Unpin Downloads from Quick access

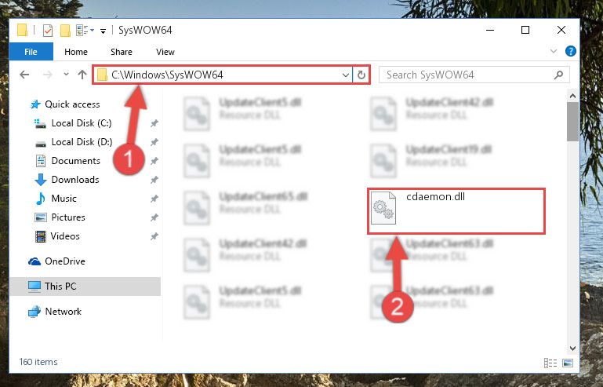tap(154, 180)
